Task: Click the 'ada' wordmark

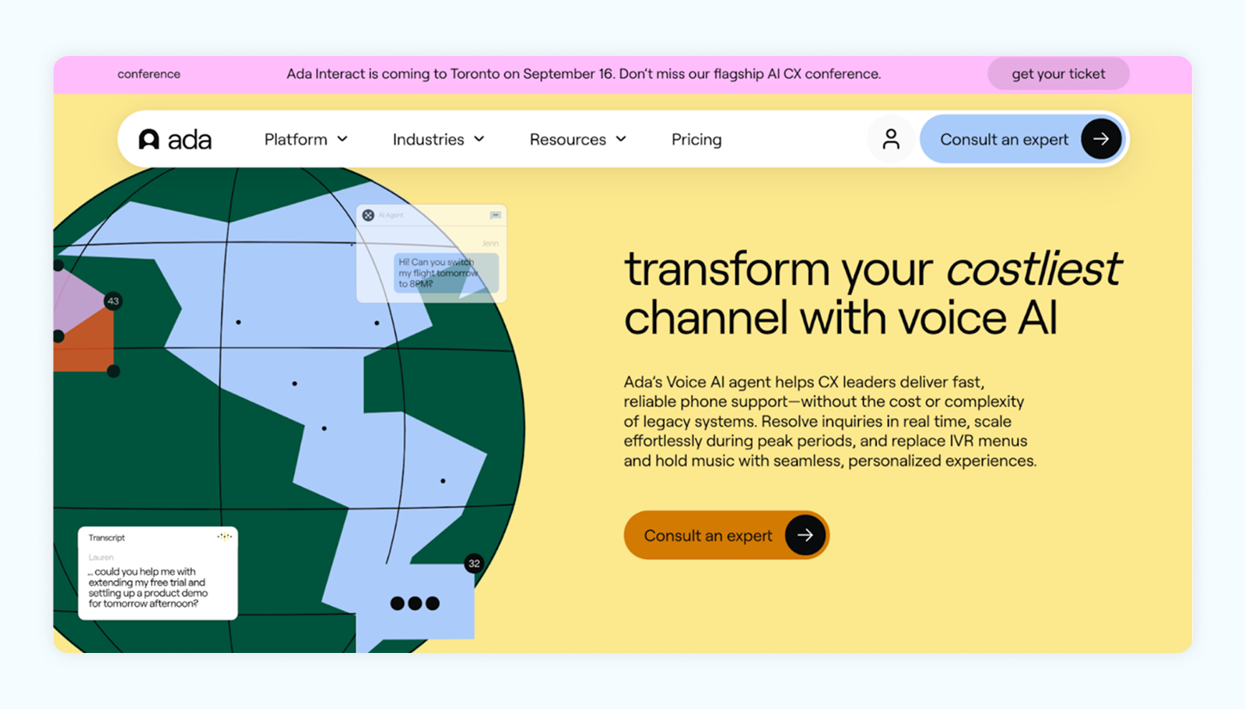Action: pos(190,140)
